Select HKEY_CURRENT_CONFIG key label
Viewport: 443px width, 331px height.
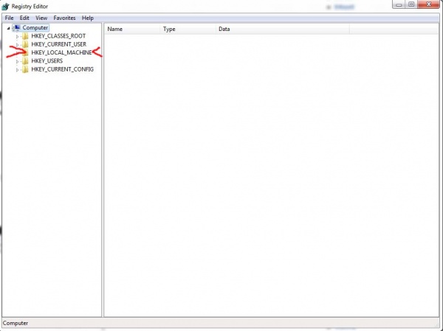coord(63,69)
